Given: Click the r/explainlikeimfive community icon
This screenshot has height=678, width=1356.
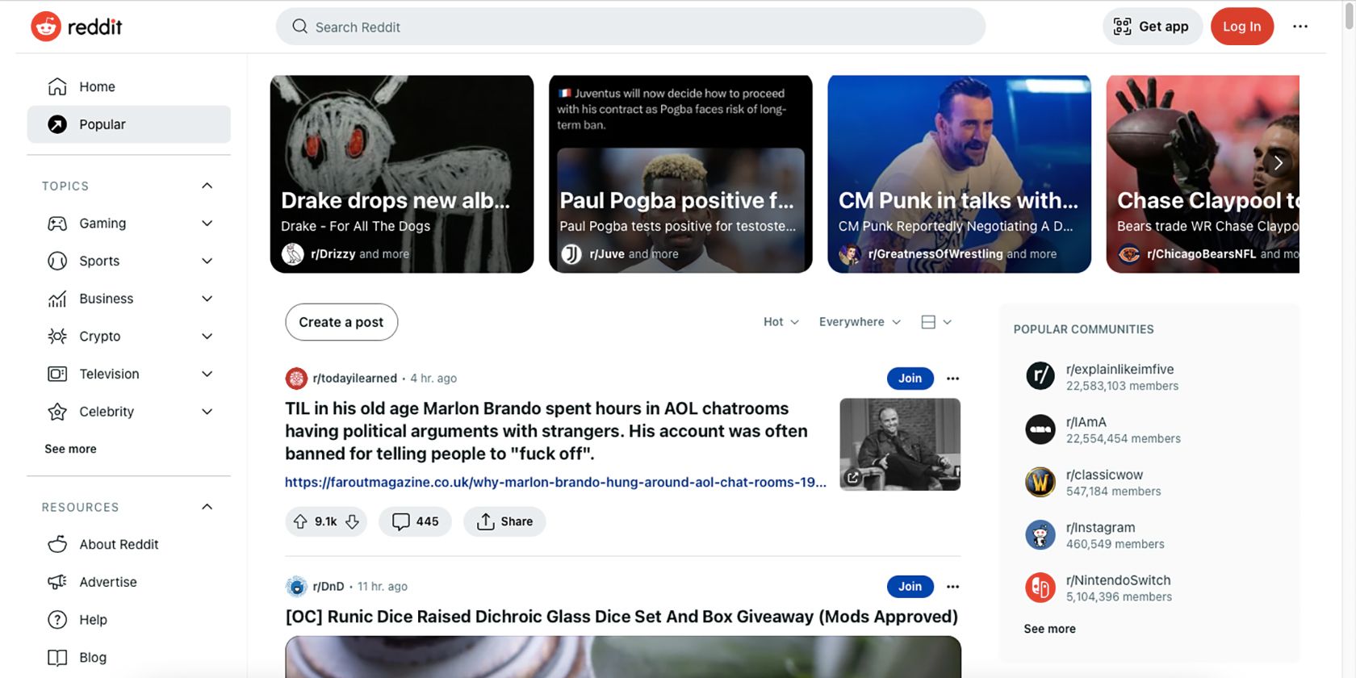Looking at the screenshot, I should click(1040, 376).
